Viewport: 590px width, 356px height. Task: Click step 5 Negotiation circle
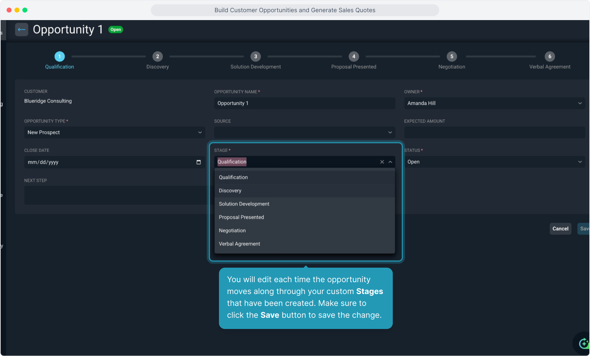(x=452, y=56)
